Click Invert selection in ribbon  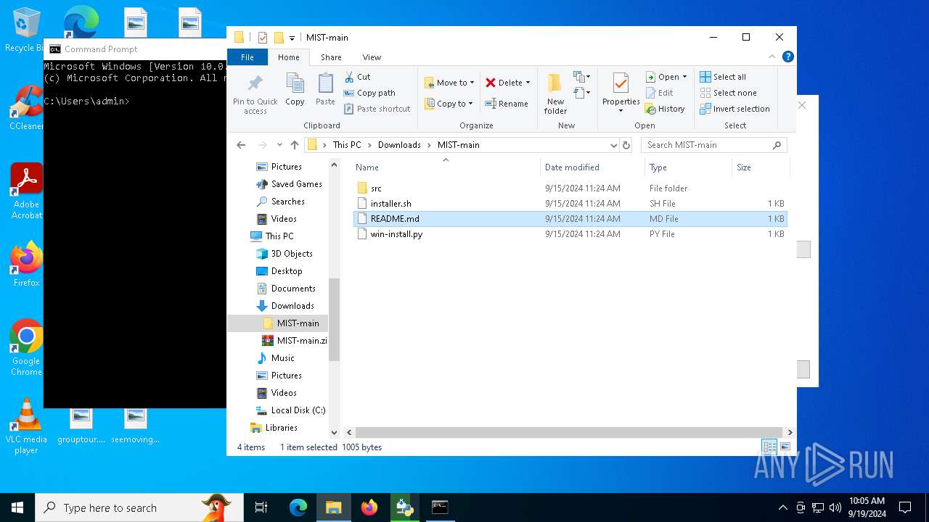(734, 109)
